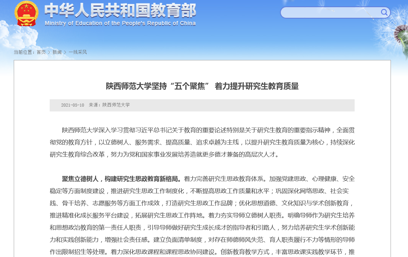Click the 当前位置 breadcrumb label
408x257 pixels.
24,52
